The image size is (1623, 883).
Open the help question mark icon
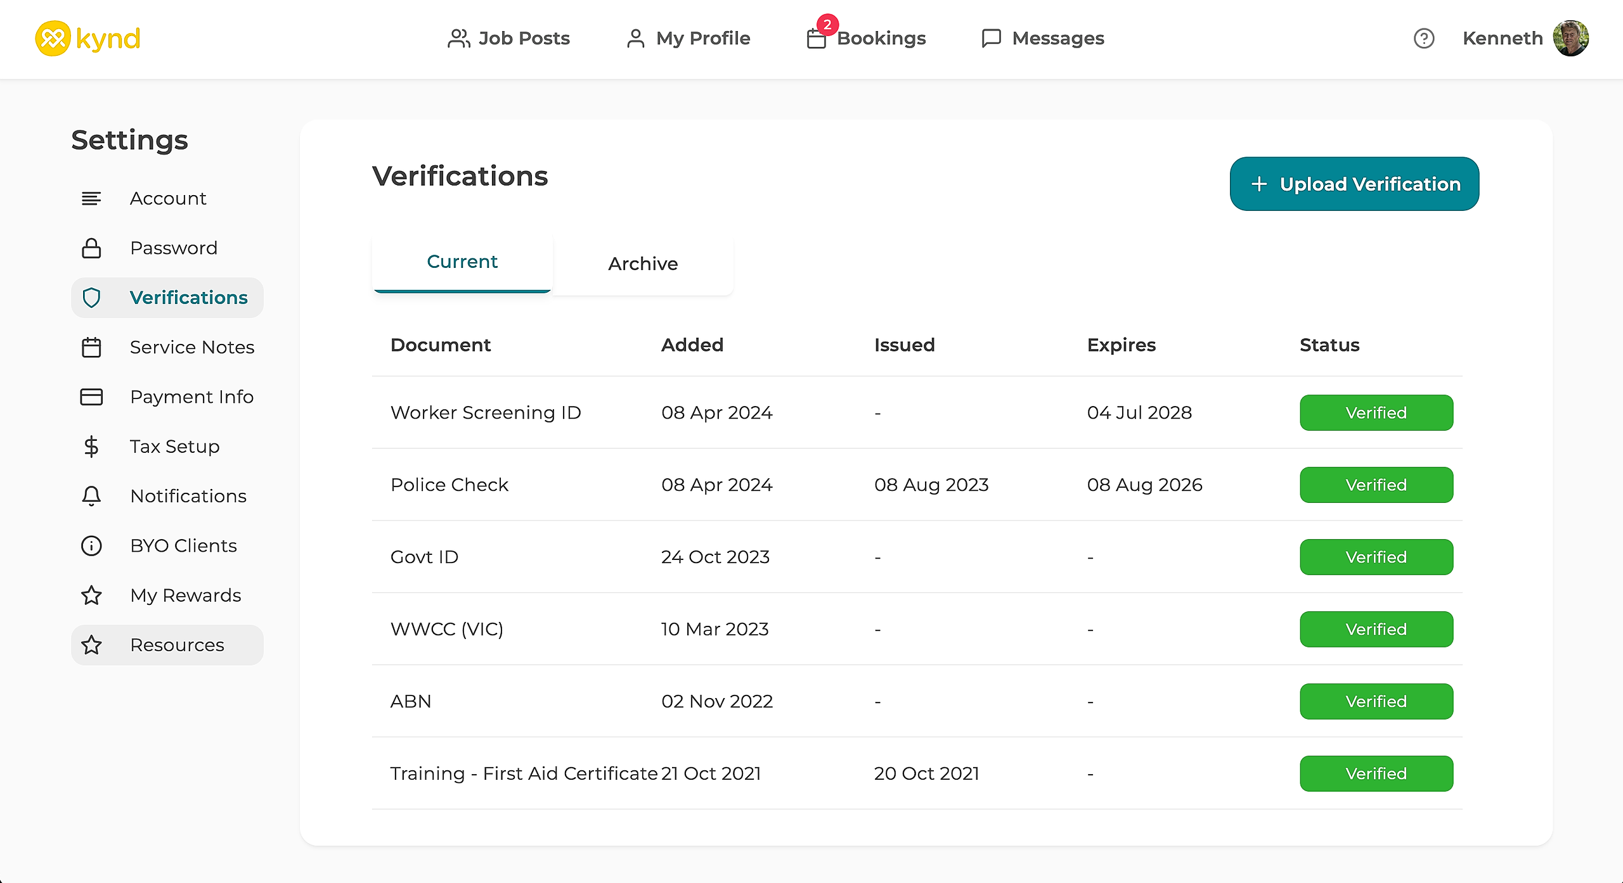pyautogui.click(x=1423, y=39)
